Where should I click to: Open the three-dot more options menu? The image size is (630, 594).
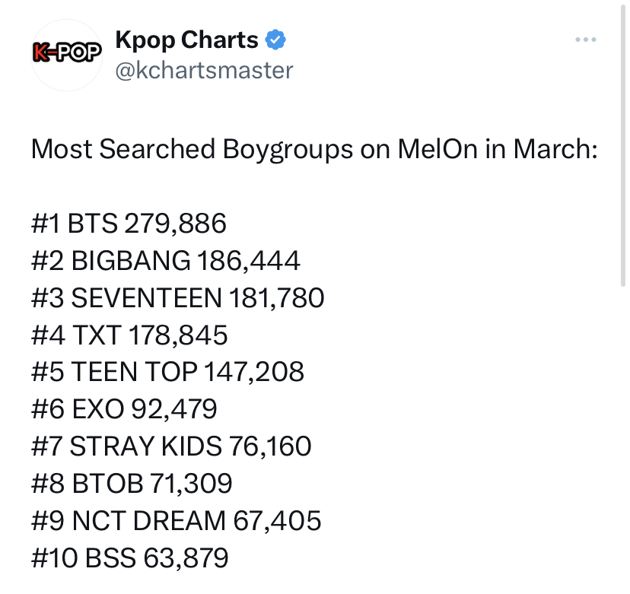tap(585, 40)
